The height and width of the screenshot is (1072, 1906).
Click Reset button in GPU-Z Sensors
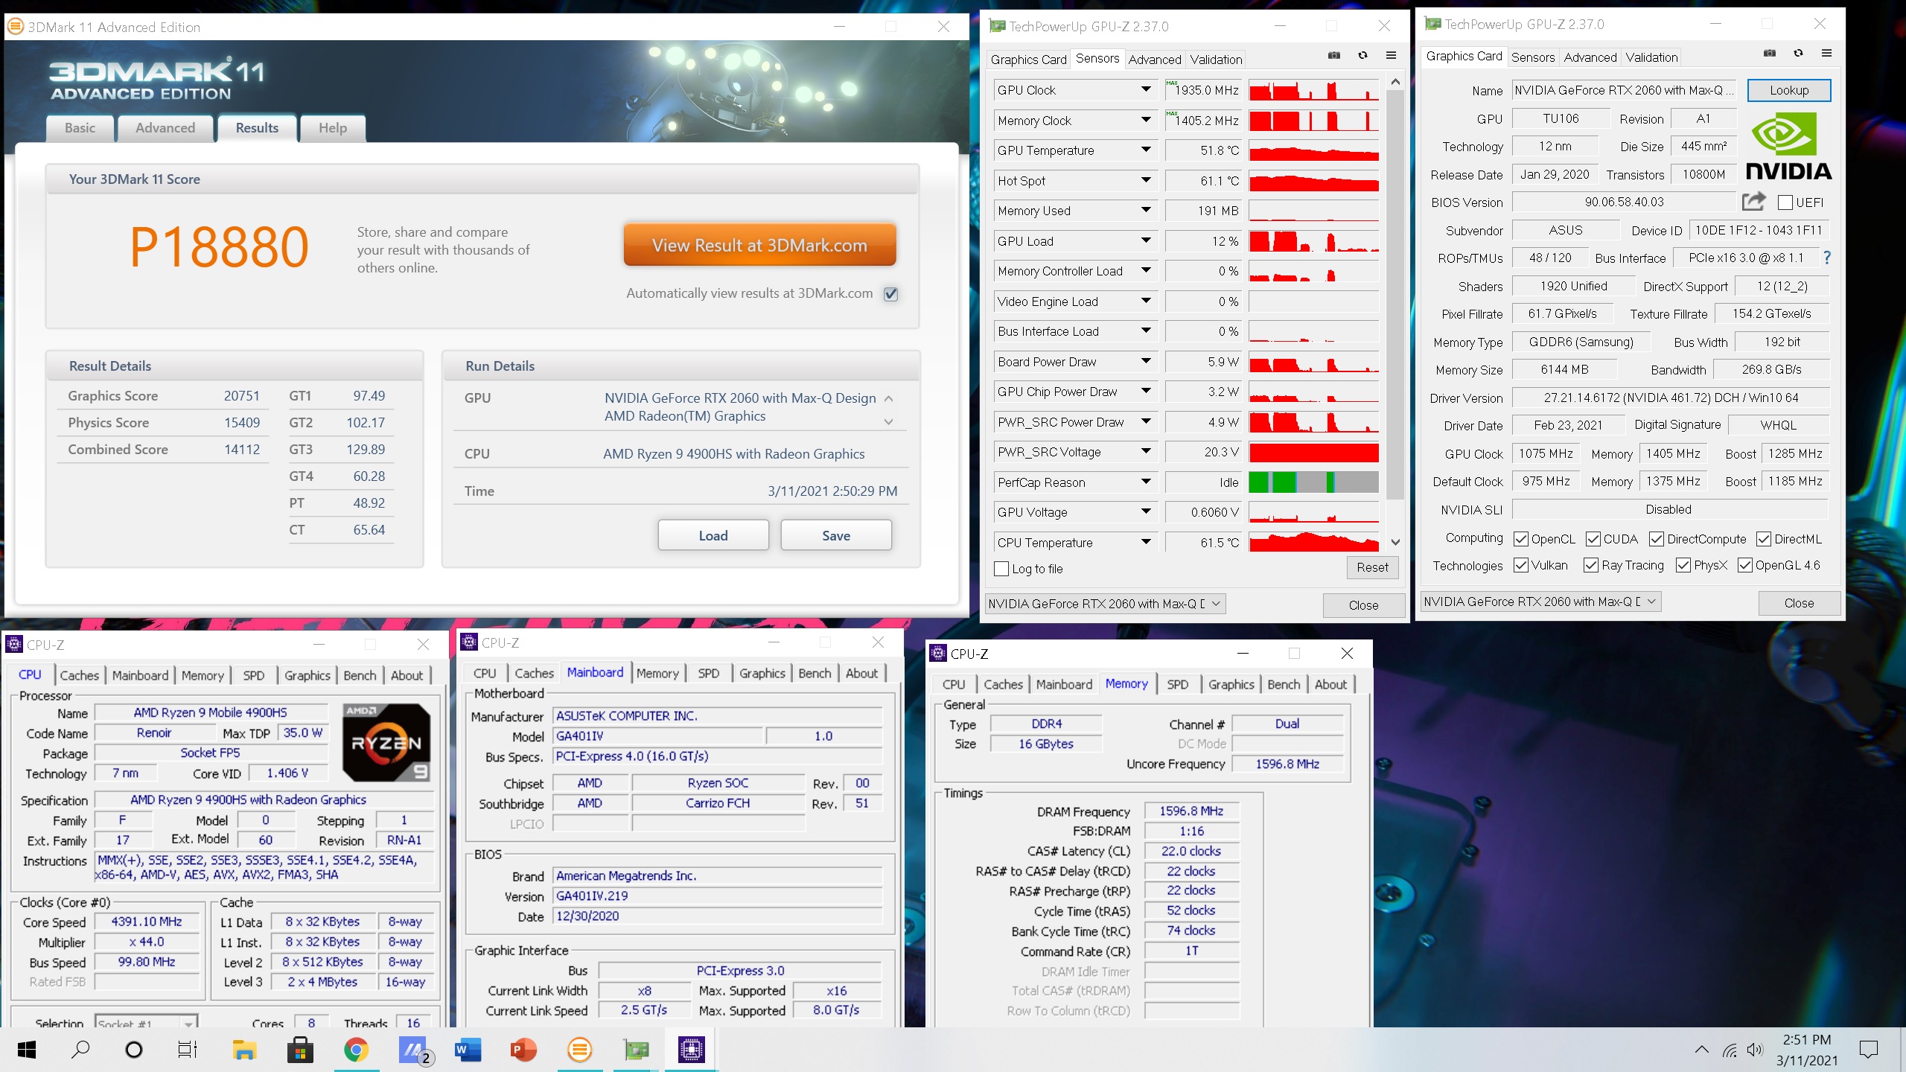1372,567
